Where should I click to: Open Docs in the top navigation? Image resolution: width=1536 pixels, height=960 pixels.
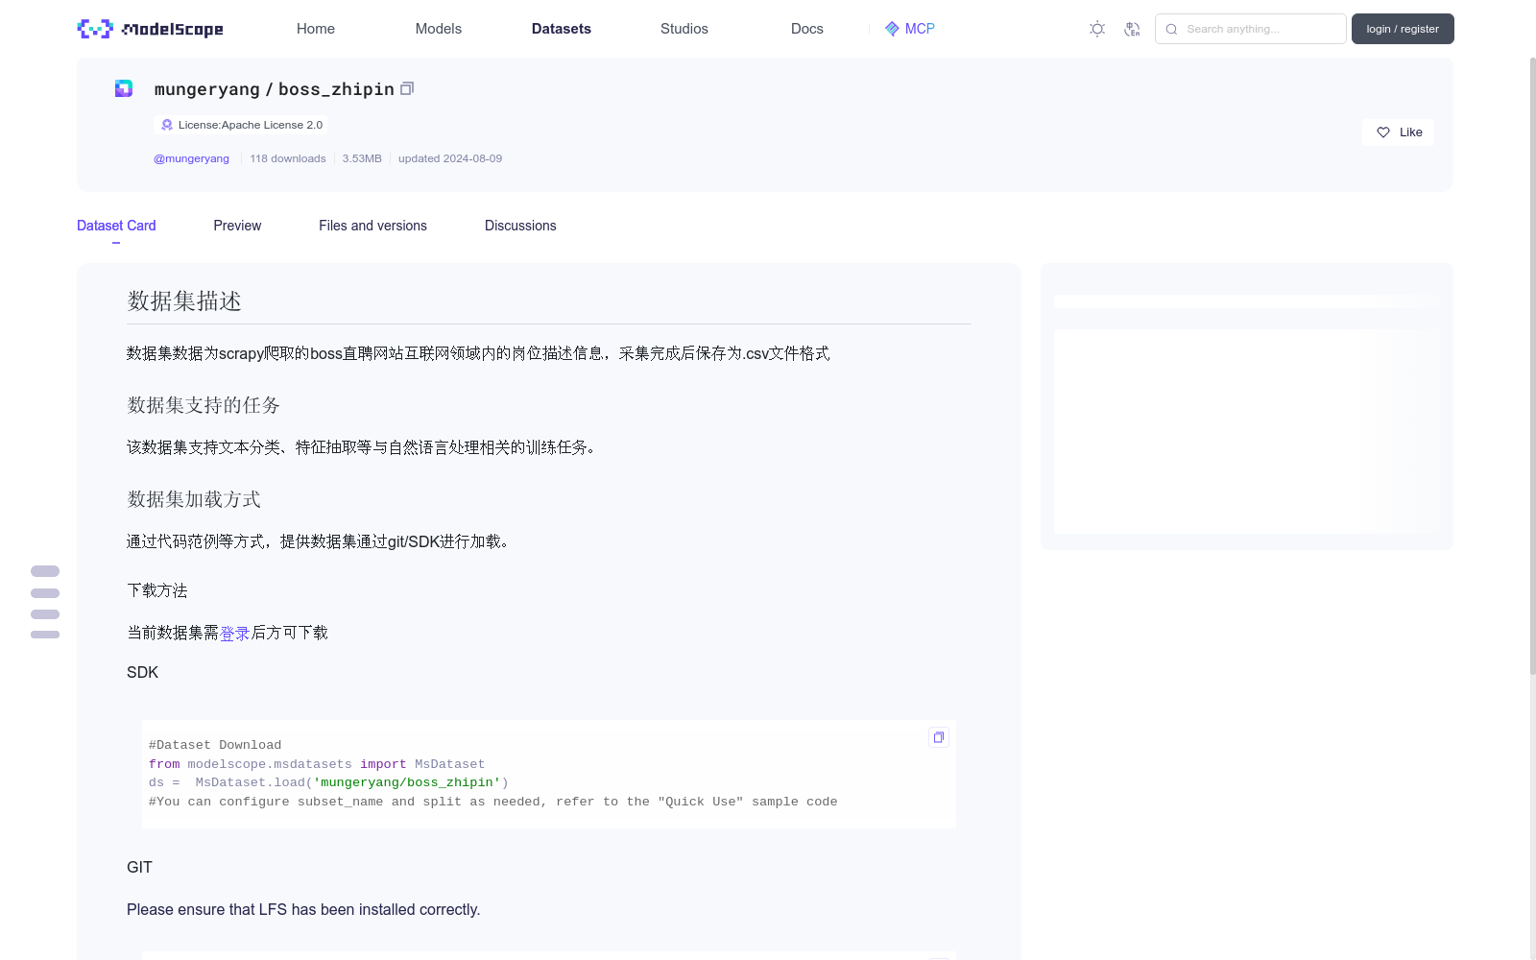click(x=807, y=29)
